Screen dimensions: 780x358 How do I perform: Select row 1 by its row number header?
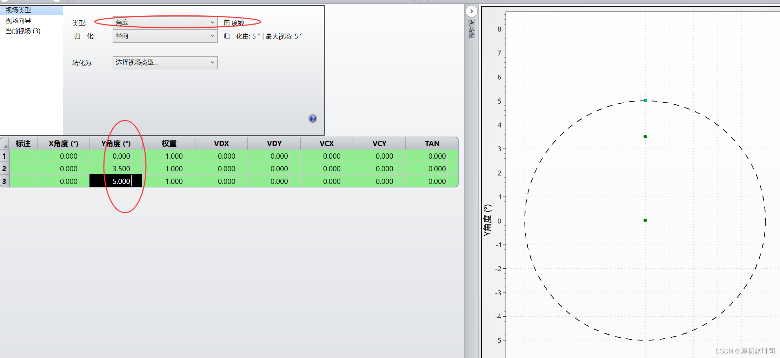click(x=5, y=156)
